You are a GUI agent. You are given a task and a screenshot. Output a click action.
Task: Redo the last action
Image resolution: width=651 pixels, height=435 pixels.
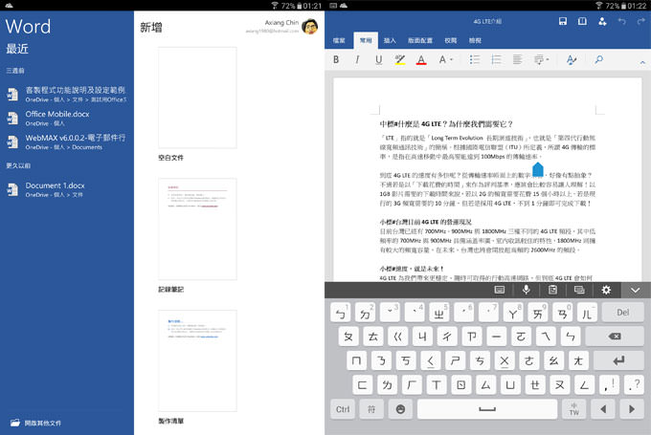[641, 21]
